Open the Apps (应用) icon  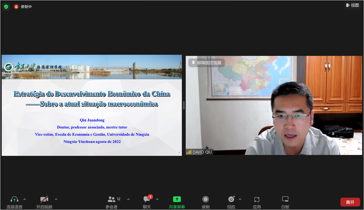pyautogui.click(x=257, y=199)
